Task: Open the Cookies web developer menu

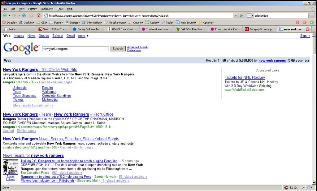Action: click(27, 23)
